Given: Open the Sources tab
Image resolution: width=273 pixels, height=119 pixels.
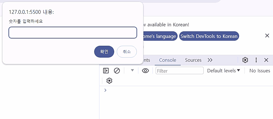Looking at the screenshot, I should (193, 60).
